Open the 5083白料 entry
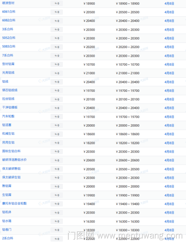Viewport: 186px width, 243px height. (8, 46)
